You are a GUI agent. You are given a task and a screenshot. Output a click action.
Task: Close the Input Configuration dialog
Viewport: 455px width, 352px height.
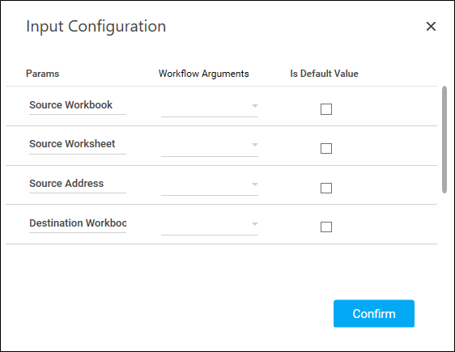click(431, 27)
